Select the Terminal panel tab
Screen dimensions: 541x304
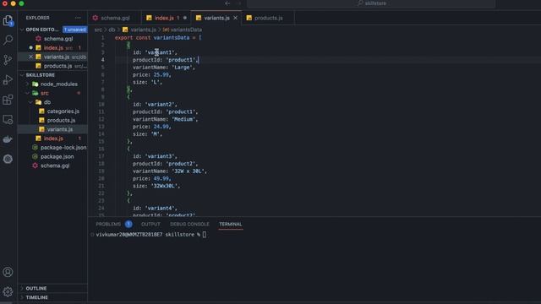coord(231,224)
